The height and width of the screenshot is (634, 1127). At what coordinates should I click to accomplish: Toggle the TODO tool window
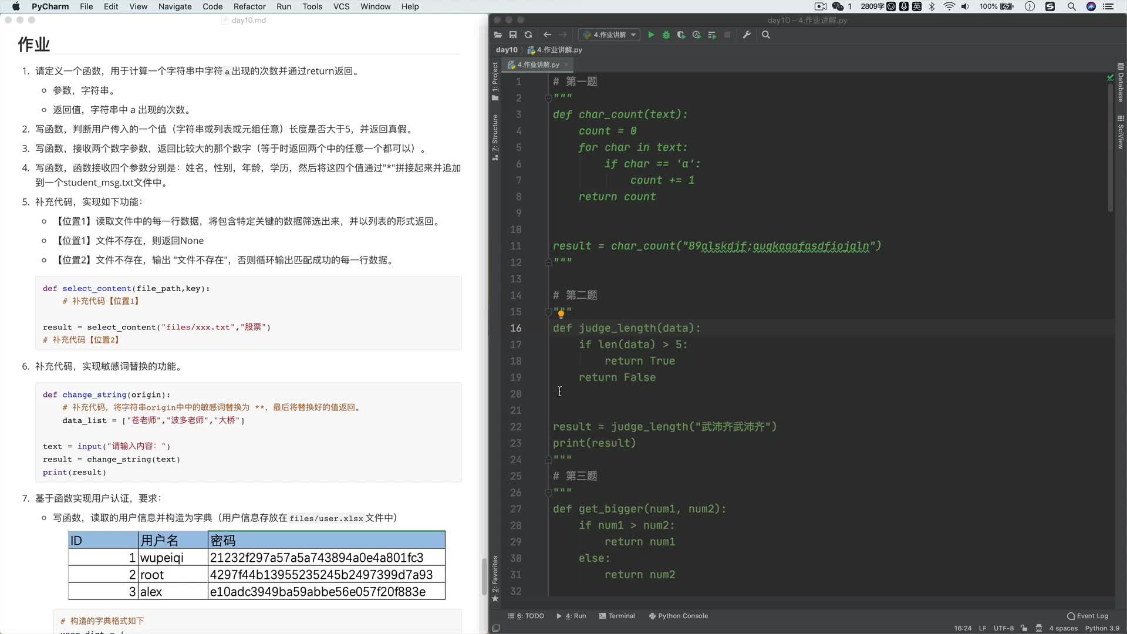[526, 616]
